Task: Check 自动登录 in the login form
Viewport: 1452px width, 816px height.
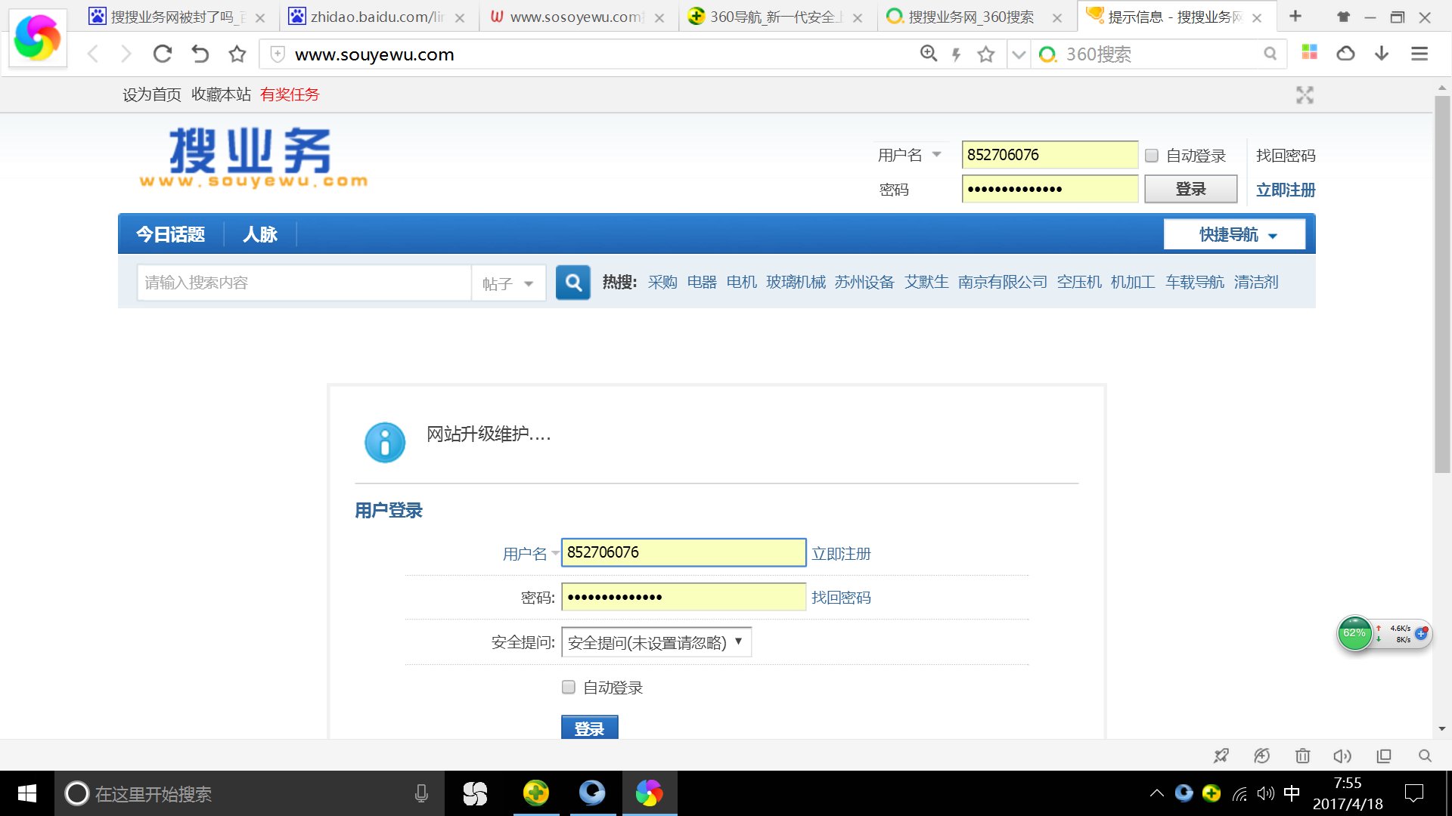Action: [x=568, y=687]
